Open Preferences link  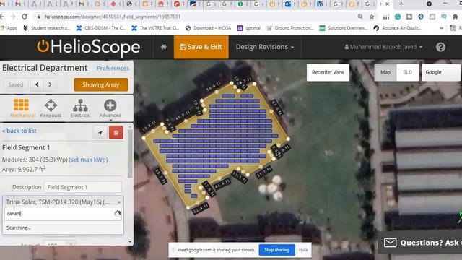pyautogui.click(x=113, y=68)
